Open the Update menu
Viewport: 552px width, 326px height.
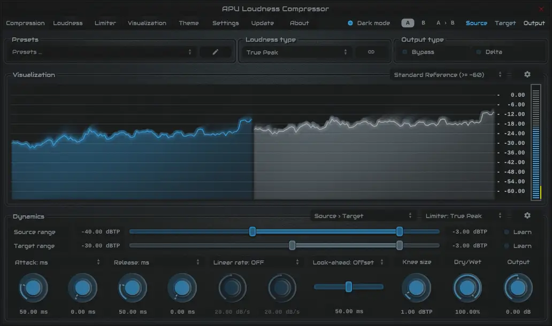point(263,23)
